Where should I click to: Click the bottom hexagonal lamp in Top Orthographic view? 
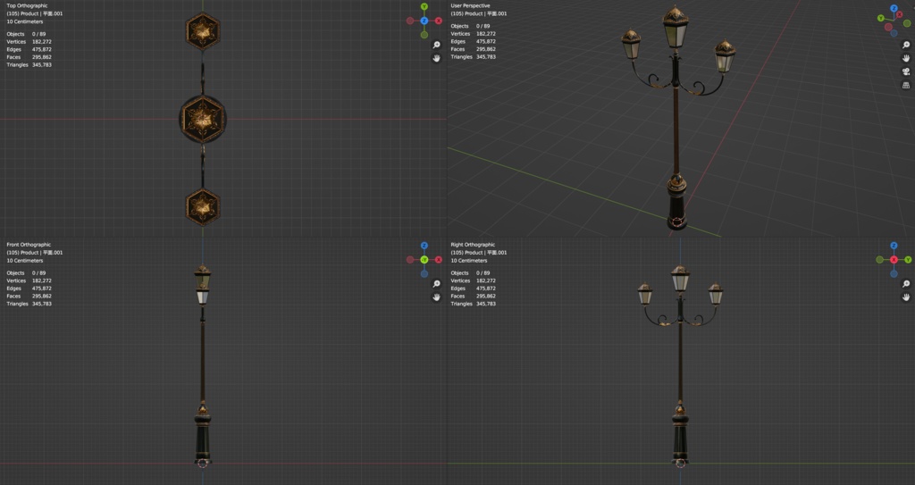[203, 206]
